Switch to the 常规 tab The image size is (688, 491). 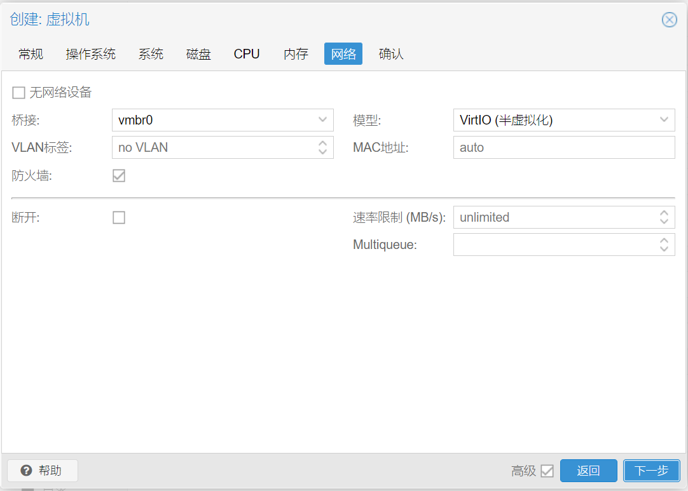click(x=31, y=54)
